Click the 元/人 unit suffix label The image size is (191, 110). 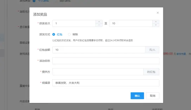coord(152,50)
